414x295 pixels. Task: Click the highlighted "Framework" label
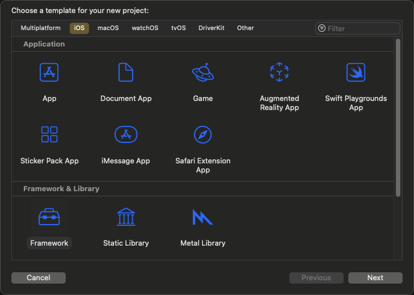[49, 243]
